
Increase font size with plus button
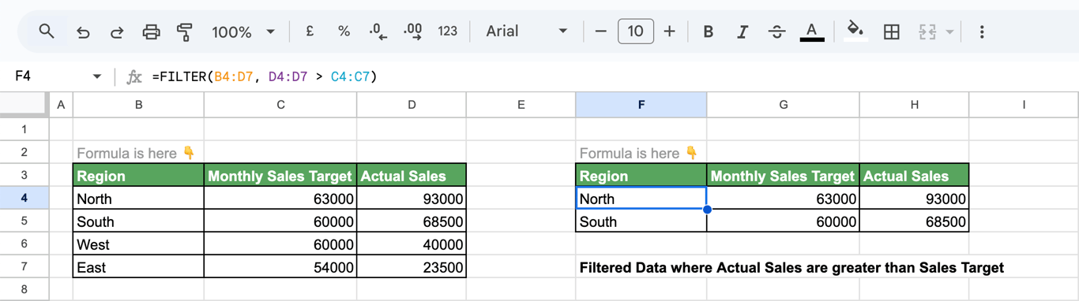[670, 32]
